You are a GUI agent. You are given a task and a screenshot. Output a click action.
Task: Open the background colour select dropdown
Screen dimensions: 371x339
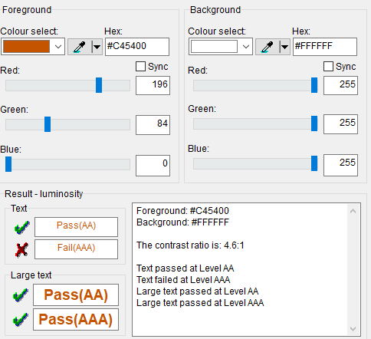pyautogui.click(x=246, y=47)
